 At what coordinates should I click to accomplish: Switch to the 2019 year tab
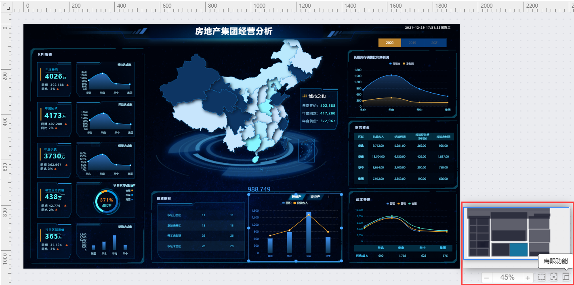412,43
